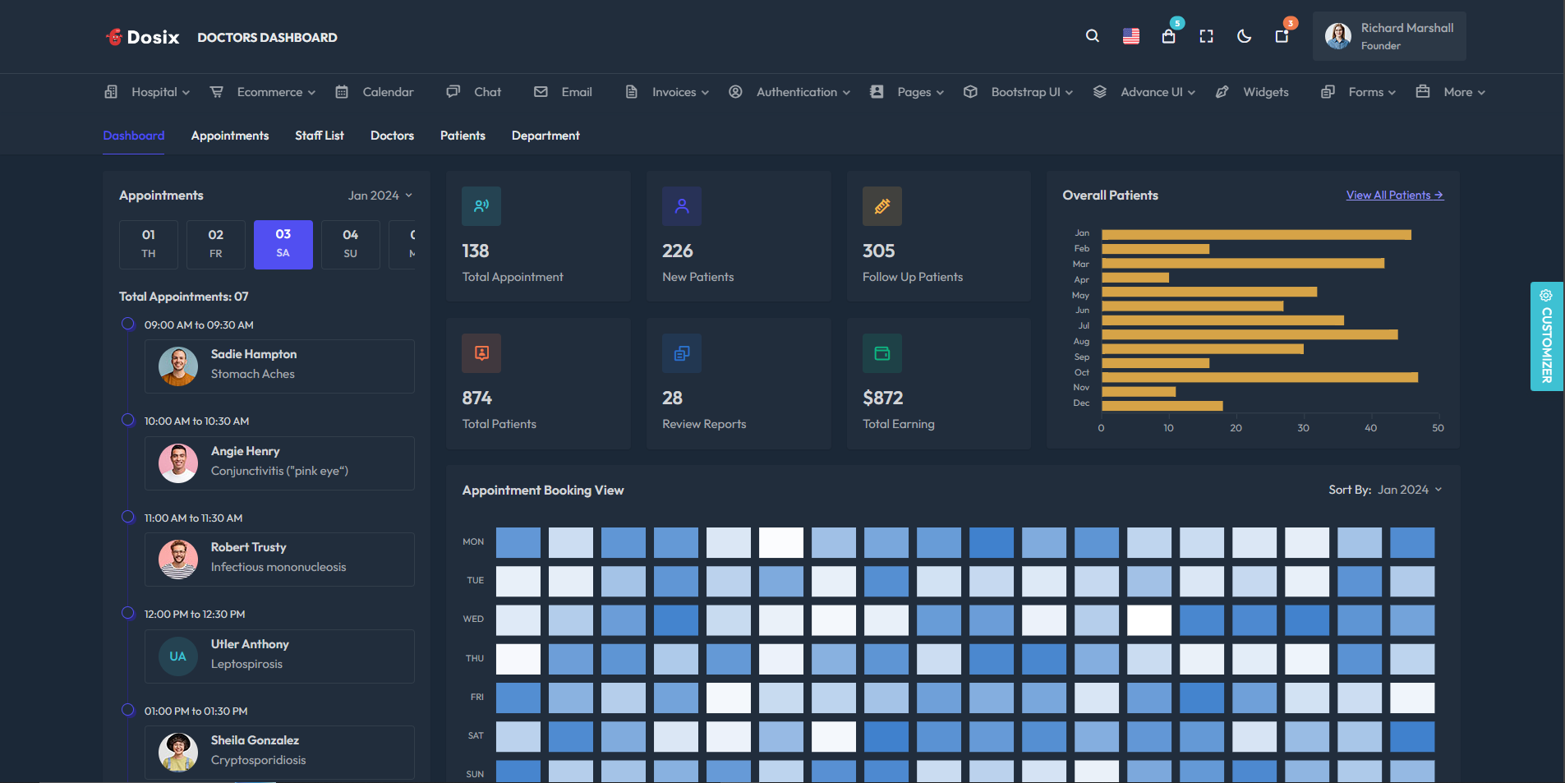
Task: Expand the Forms dropdown menu
Action: tap(1392, 93)
